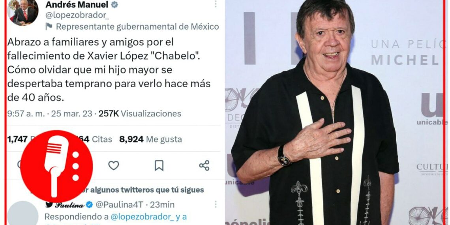Click the Twitter bird icon beside Paulina
The image size is (450, 225).
point(49,204)
